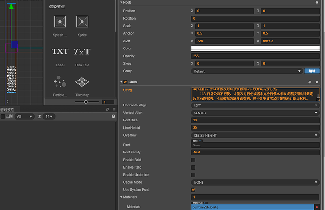This screenshot has height=210, width=325.
Task: Click the Materials count field
Action: tap(255, 197)
